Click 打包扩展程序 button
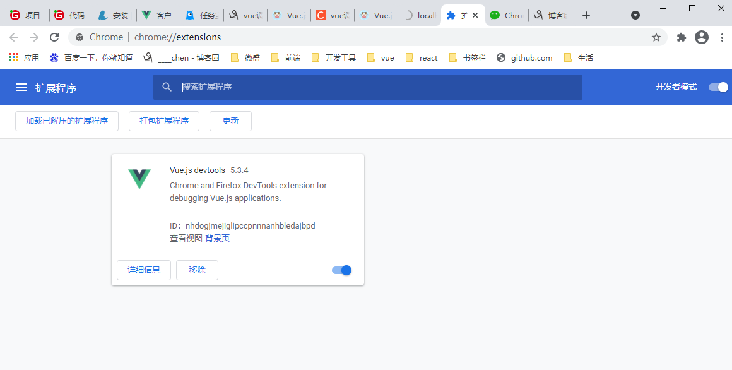Viewport: 732px width, 370px height. [164, 121]
